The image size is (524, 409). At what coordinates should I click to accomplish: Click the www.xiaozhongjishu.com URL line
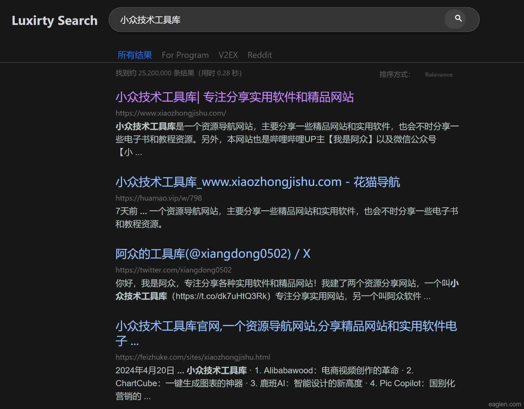(171, 113)
